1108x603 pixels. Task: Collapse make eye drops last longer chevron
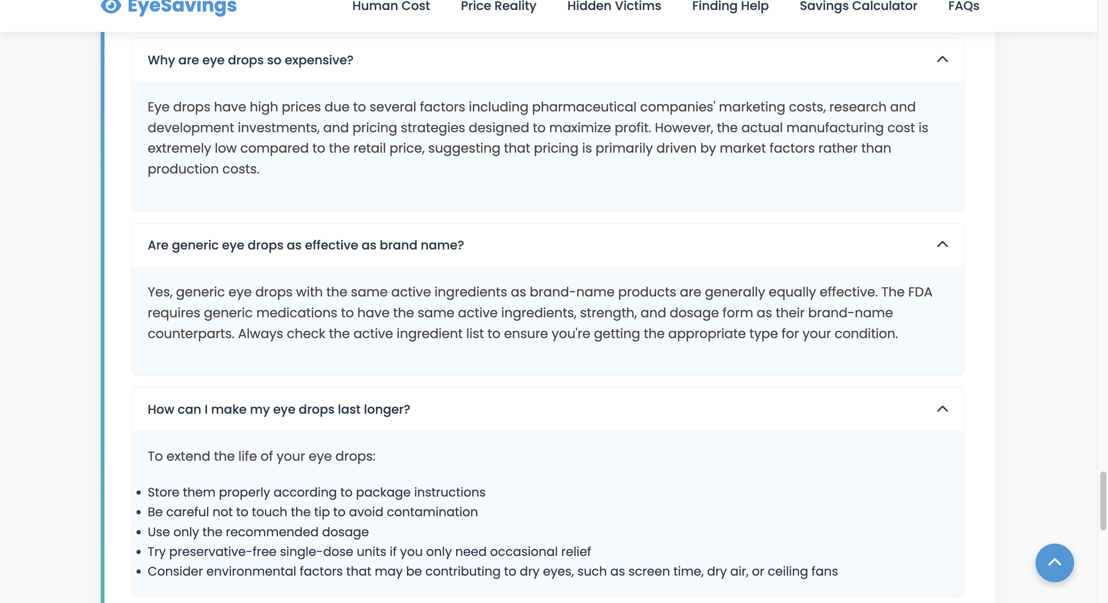[x=942, y=409]
